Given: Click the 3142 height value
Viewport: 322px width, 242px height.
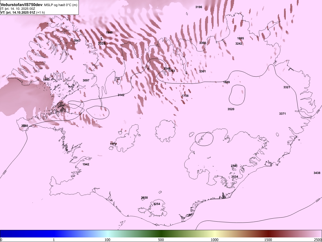Looking at the screenshot, I should coord(121,95).
